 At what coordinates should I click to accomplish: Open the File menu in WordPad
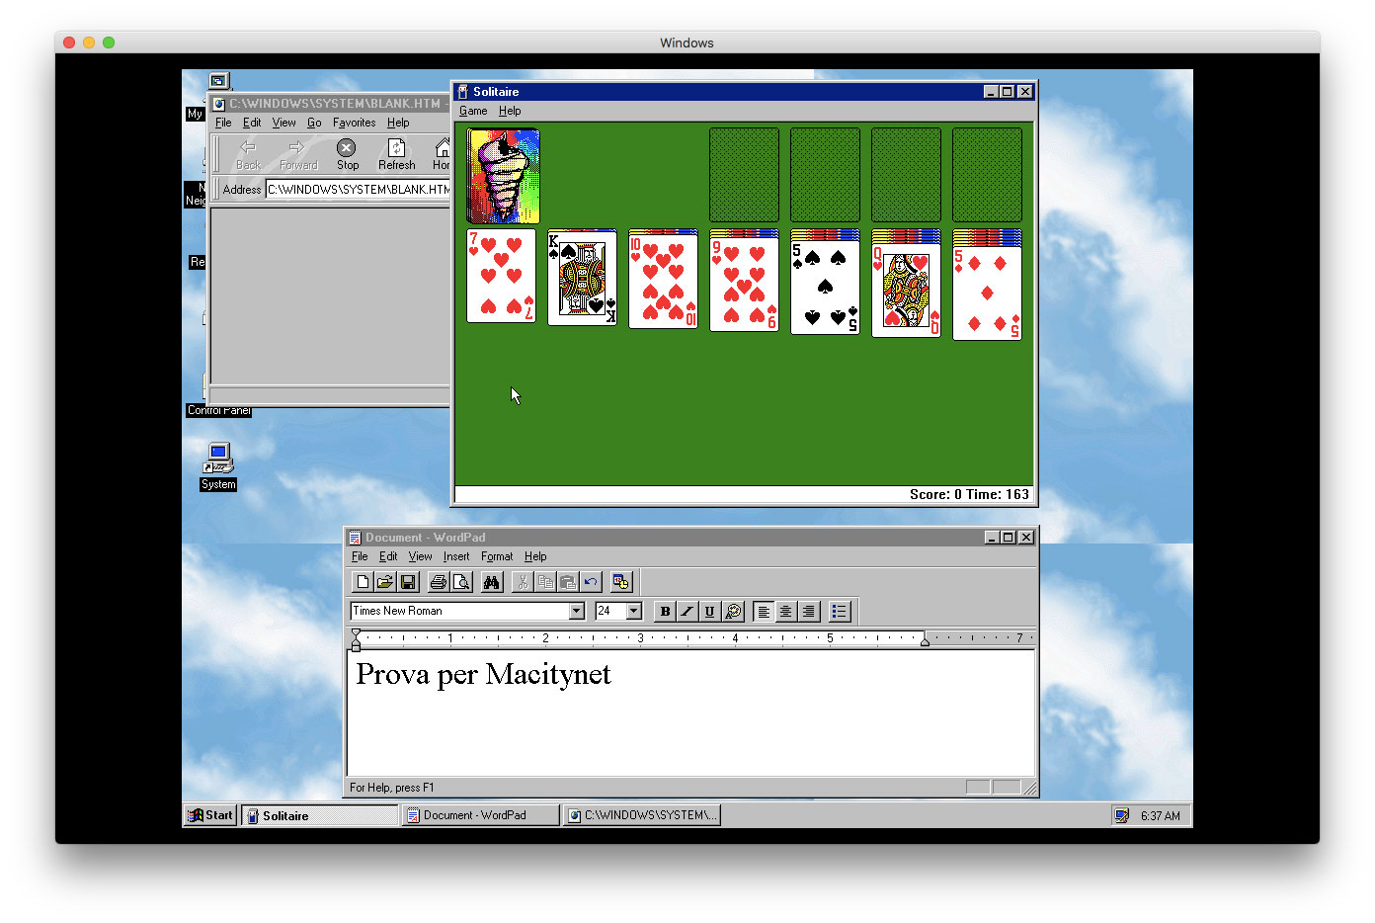360,557
